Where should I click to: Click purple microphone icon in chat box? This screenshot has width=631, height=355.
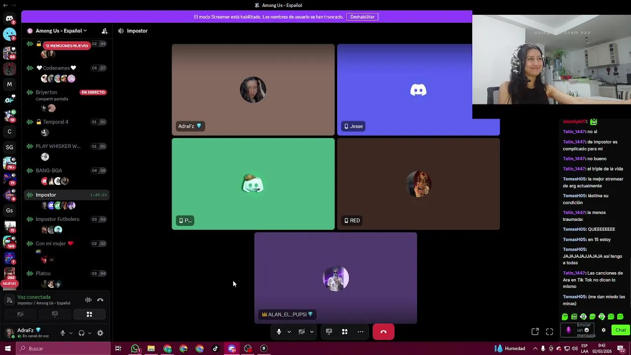point(568,330)
